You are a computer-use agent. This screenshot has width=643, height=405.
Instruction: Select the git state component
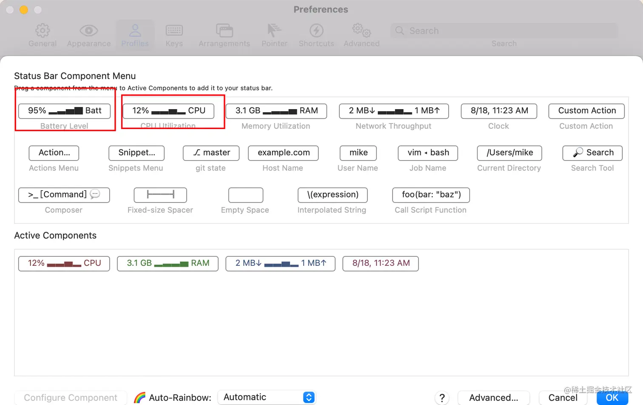click(x=211, y=153)
